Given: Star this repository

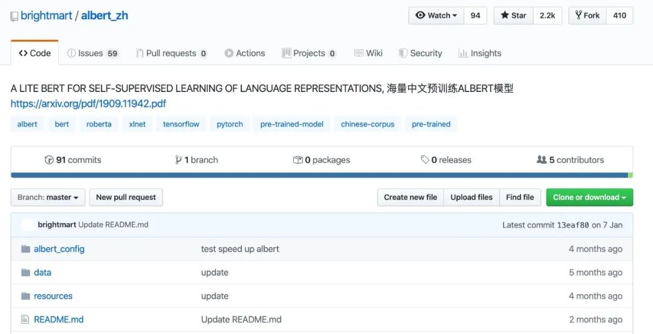Looking at the screenshot, I should point(513,15).
